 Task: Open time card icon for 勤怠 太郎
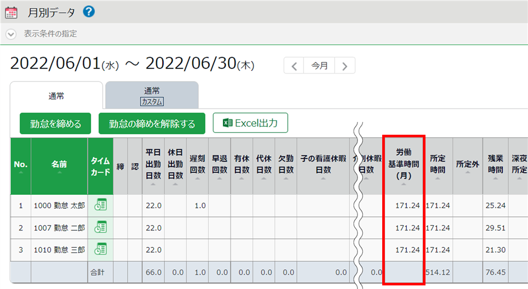tap(100, 205)
